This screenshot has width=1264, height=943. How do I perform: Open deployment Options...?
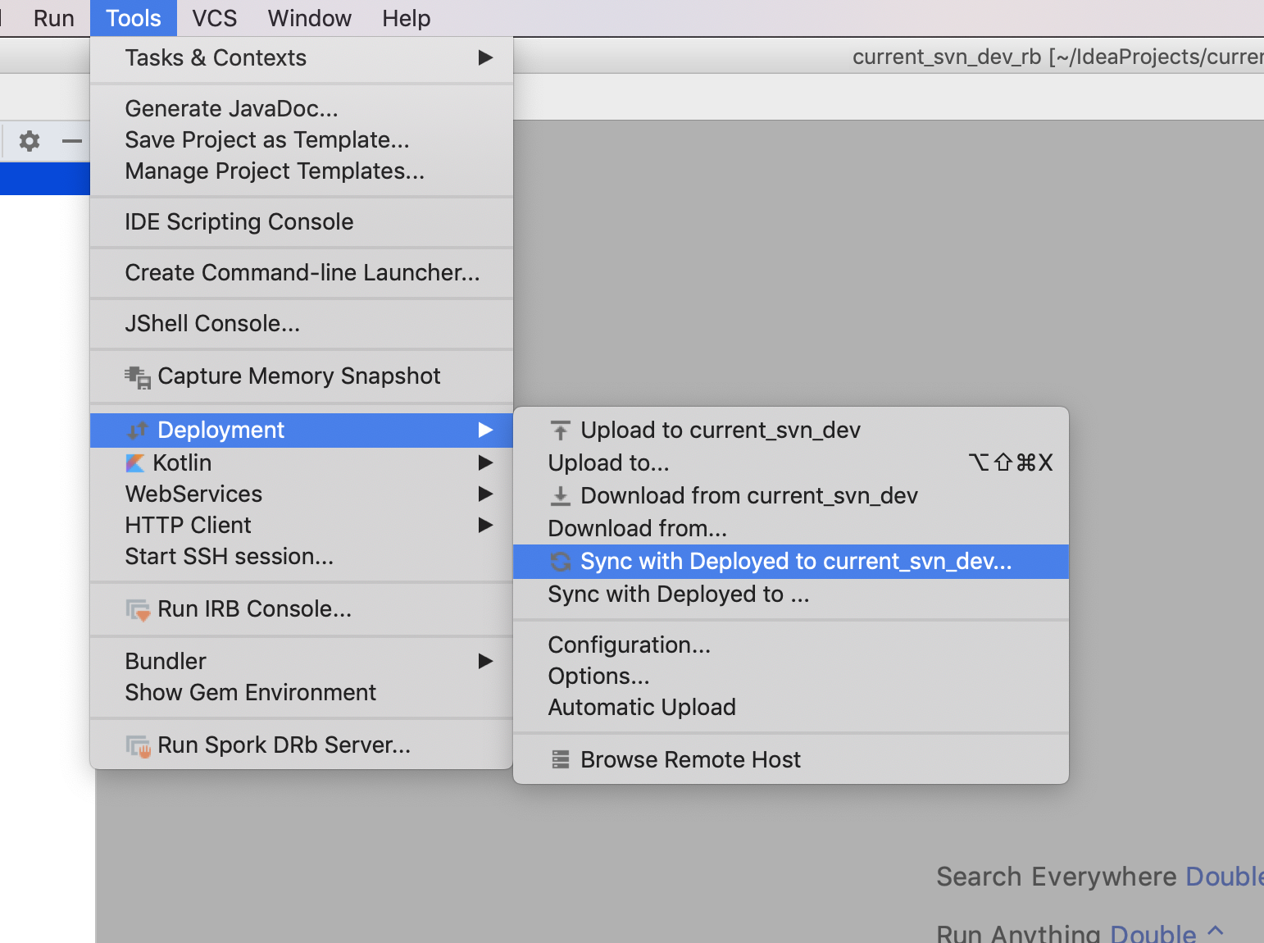[791, 676]
